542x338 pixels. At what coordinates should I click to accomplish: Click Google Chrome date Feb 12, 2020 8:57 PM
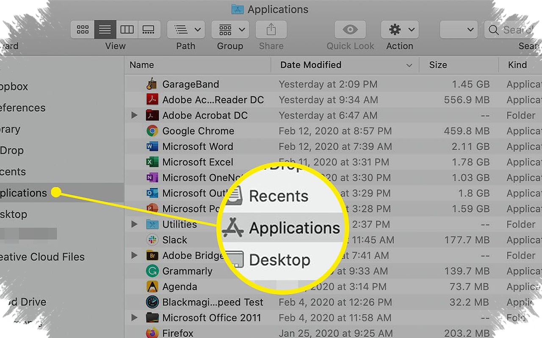point(335,131)
